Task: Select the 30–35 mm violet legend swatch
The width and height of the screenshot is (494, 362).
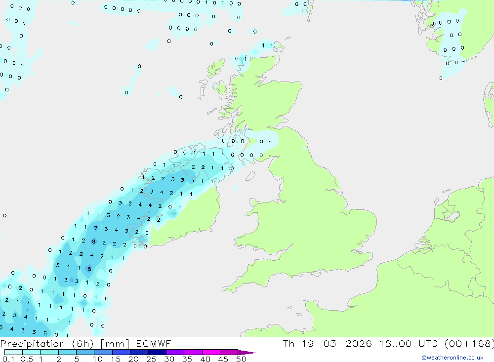Action: tap(175, 352)
